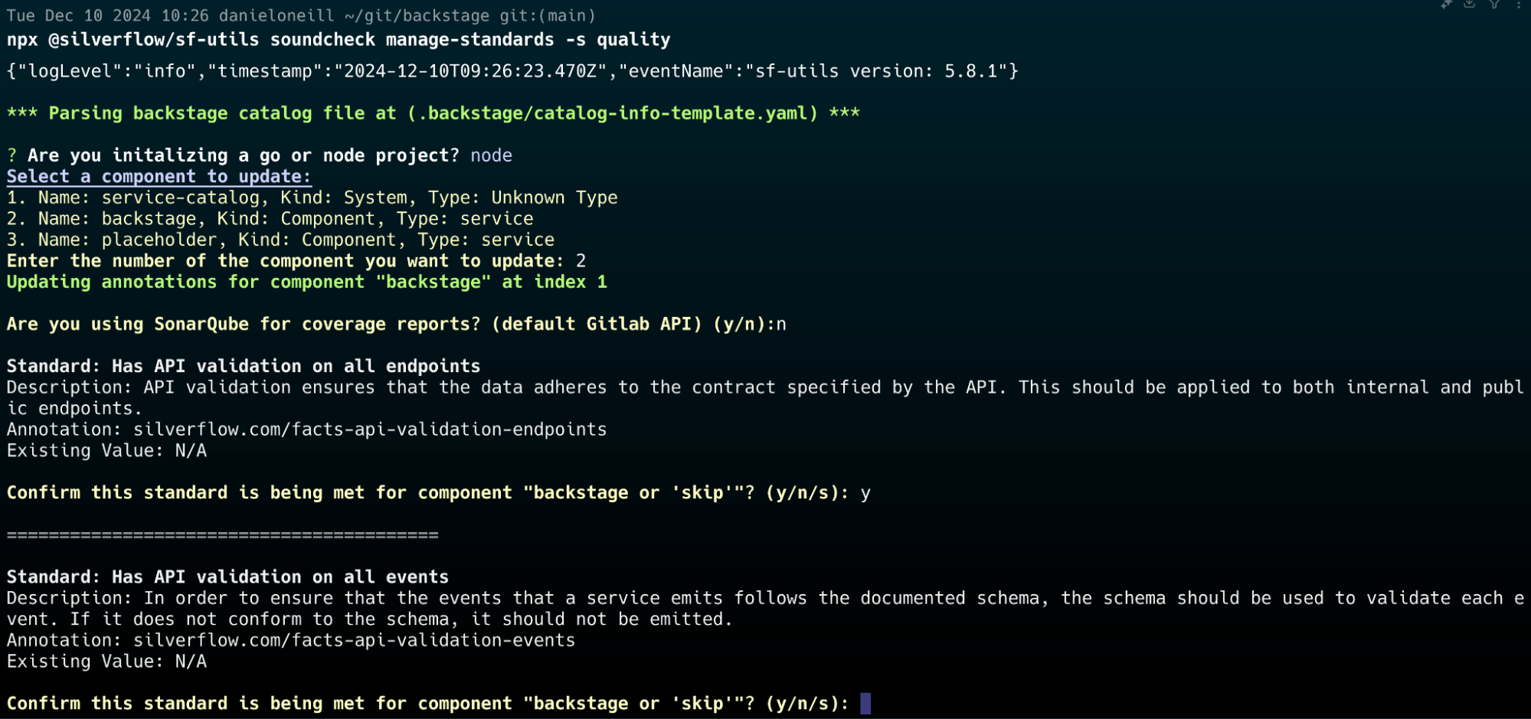Image resolution: width=1531 pixels, height=719 pixels.
Task: Open the filter funnel icon
Action: pos(1493,5)
